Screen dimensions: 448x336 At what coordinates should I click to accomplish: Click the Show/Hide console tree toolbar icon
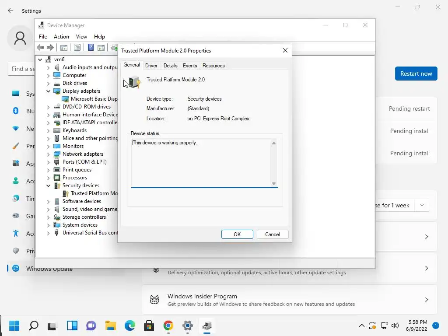coord(64,47)
